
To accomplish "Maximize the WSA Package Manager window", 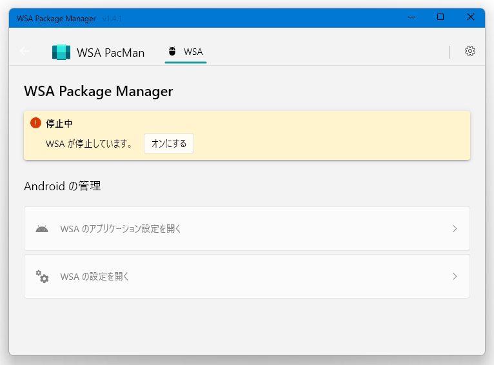I will point(440,17).
